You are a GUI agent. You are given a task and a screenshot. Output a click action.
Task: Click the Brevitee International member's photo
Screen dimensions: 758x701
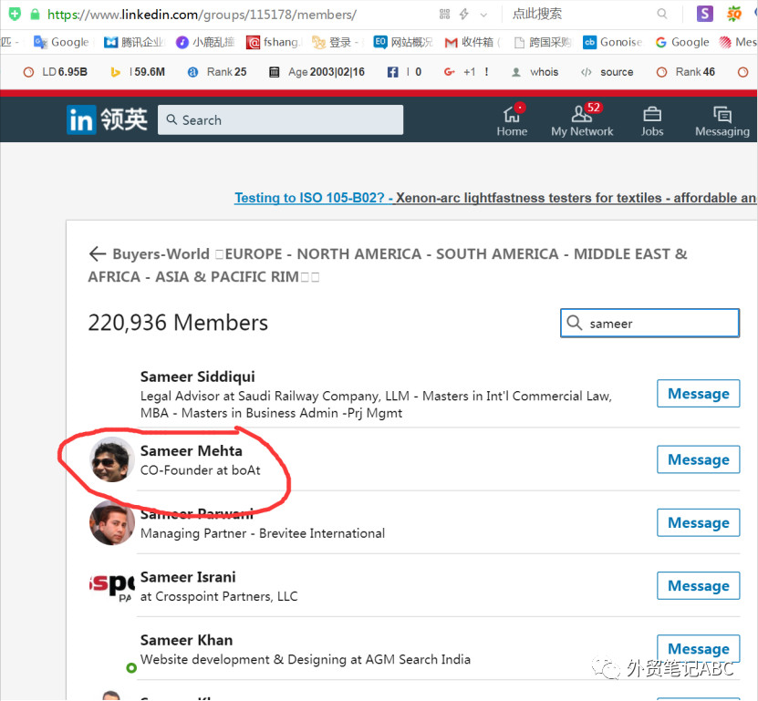[112, 522]
